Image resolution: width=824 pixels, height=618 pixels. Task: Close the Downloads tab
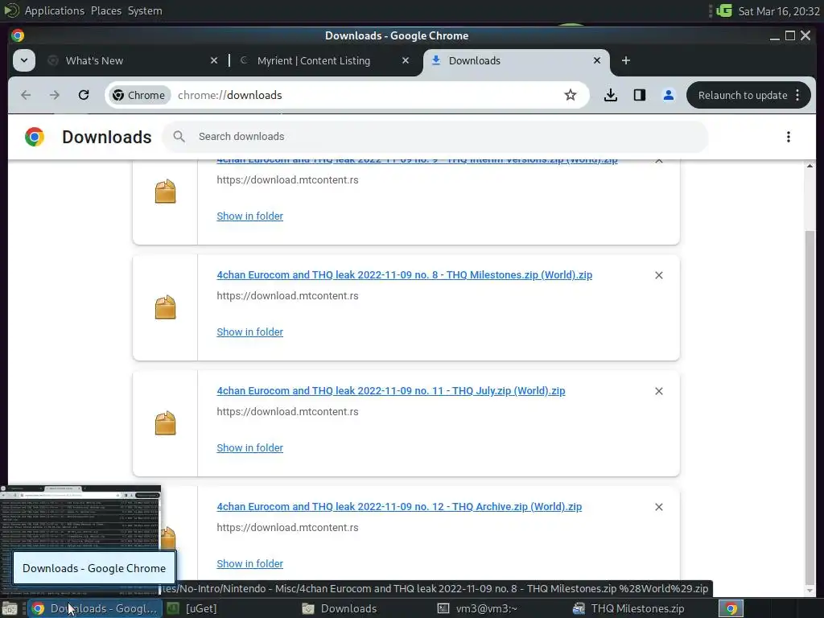[x=597, y=60]
